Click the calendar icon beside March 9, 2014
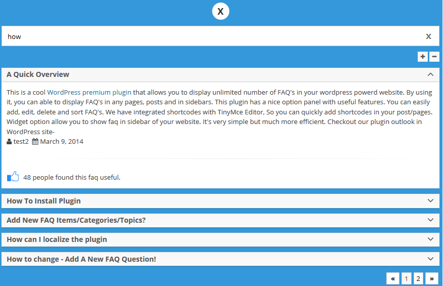Image resolution: width=443 pixels, height=286 pixels. (x=35, y=142)
